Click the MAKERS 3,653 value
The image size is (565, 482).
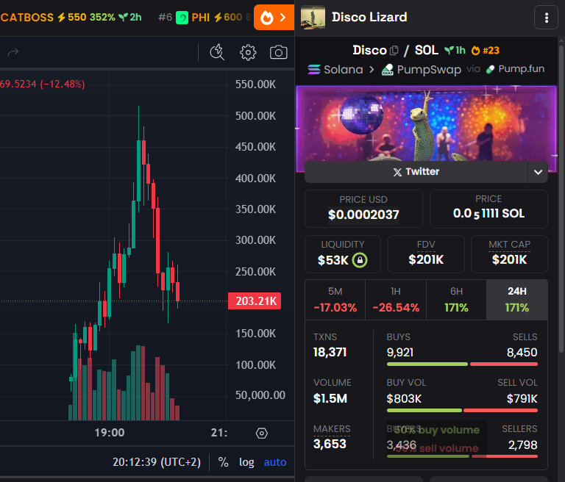pyautogui.click(x=330, y=444)
